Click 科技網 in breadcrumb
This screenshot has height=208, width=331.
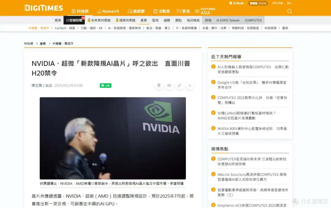click(29, 43)
